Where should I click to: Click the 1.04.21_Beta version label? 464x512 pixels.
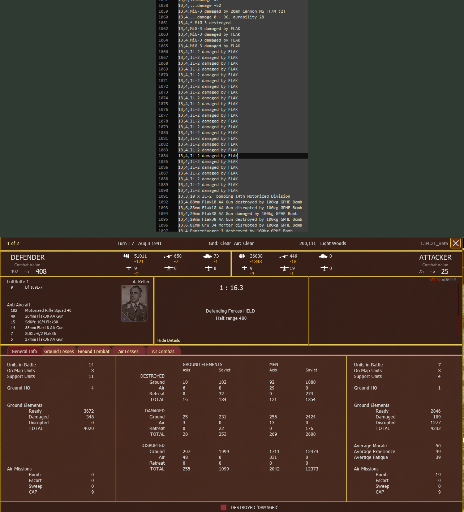[x=434, y=244]
